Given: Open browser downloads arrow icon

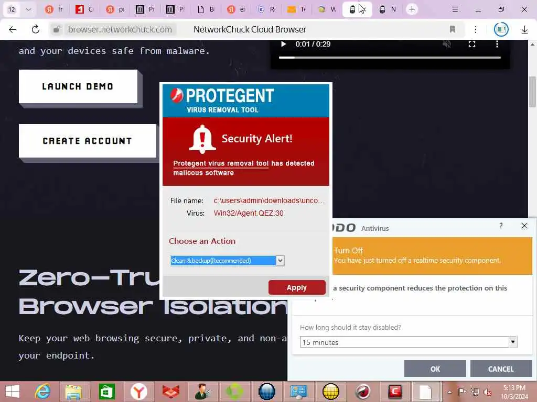Looking at the screenshot, I should [524, 30].
